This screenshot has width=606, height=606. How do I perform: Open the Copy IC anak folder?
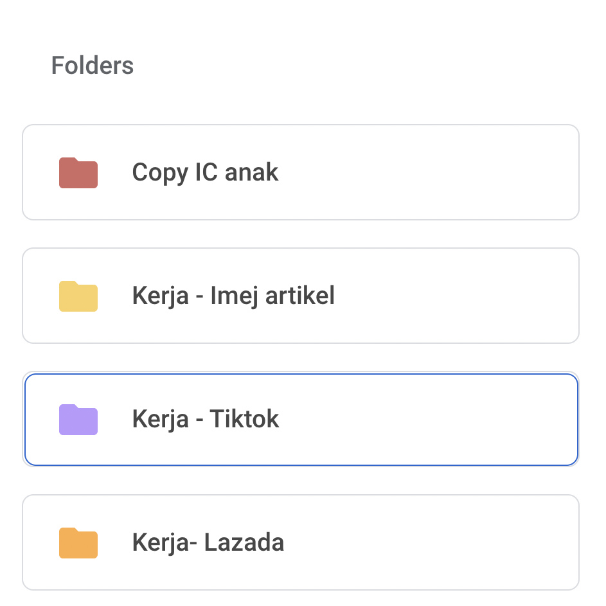pos(301,172)
